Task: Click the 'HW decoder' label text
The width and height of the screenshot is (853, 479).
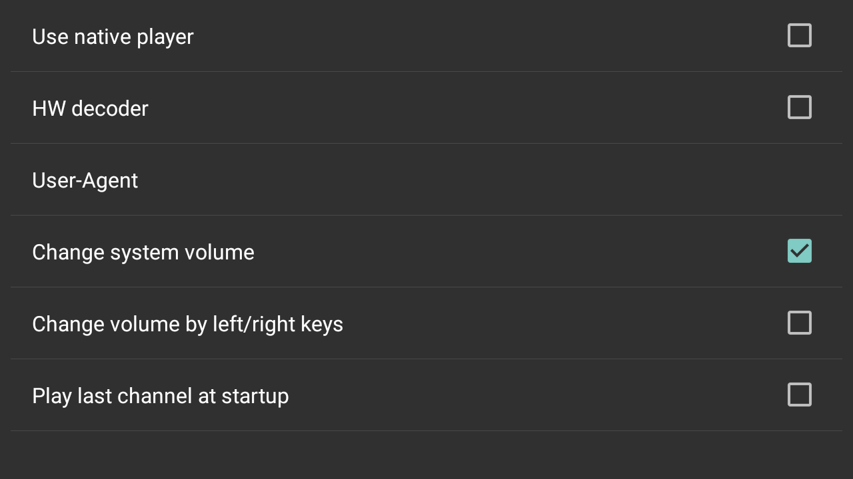Action: pos(90,108)
